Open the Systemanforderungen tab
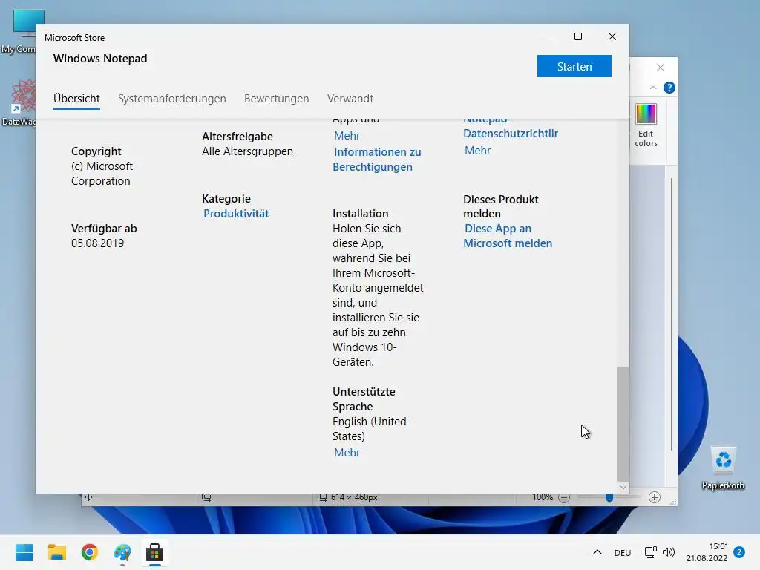Screen dimensions: 760x570 point(171,99)
